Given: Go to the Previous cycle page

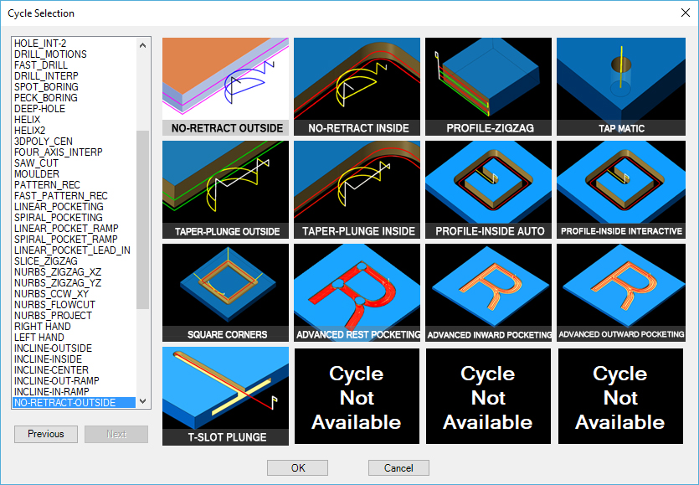Looking at the screenshot, I should [45, 434].
